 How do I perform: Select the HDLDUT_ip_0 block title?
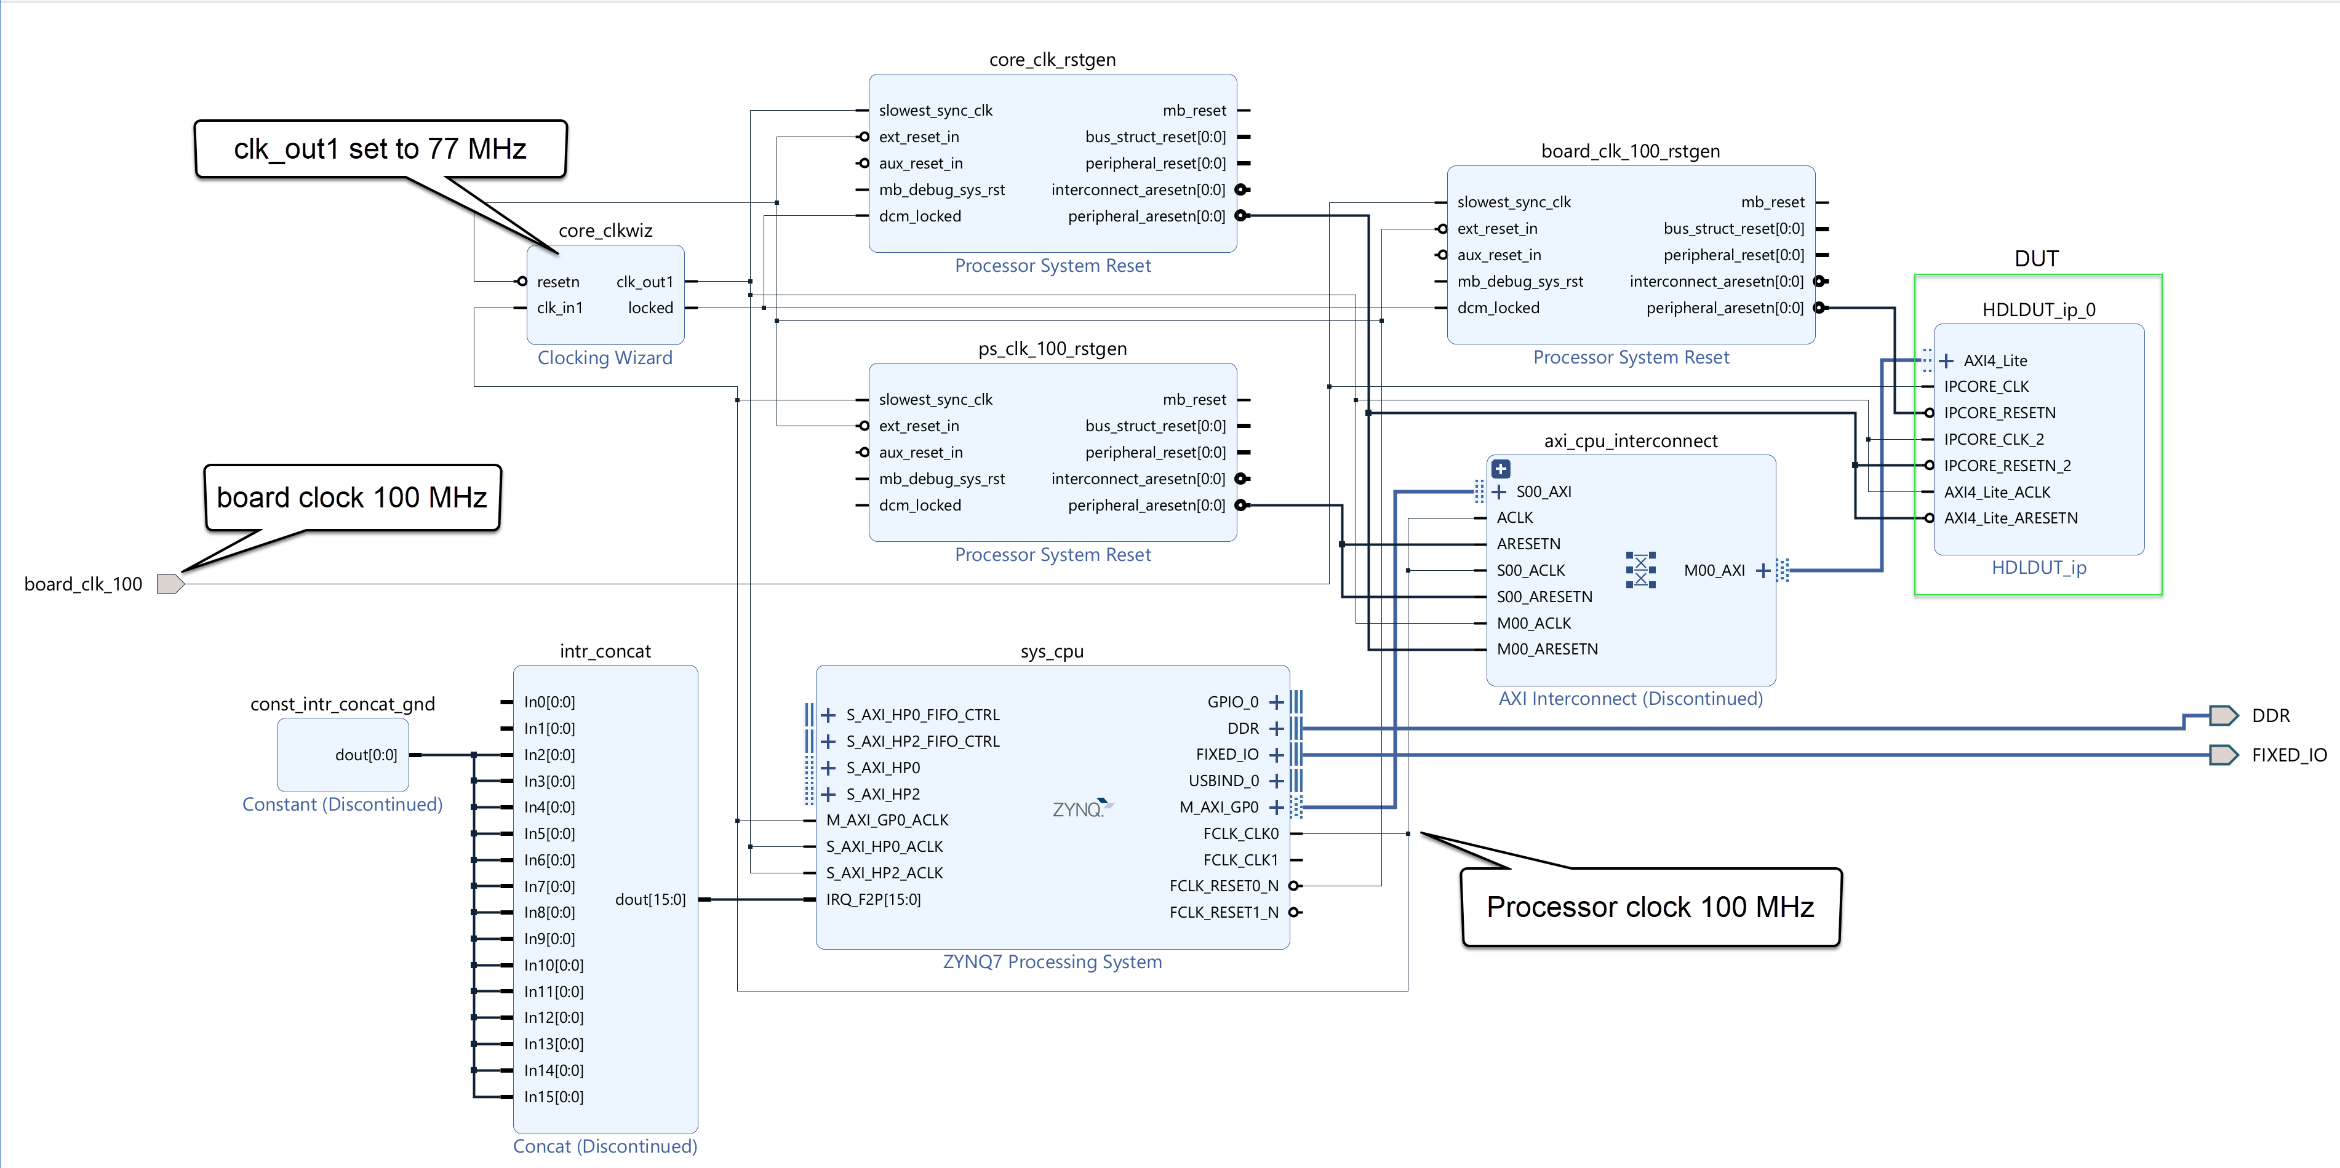click(2039, 310)
